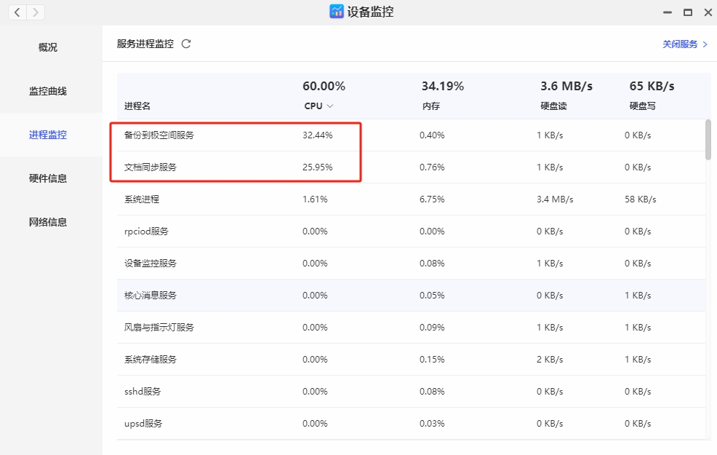Open the 关闭服务 link

(684, 44)
